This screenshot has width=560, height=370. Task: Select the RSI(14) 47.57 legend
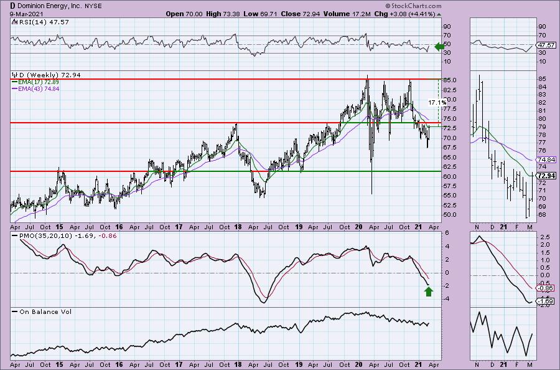pyautogui.click(x=43, y=22)
